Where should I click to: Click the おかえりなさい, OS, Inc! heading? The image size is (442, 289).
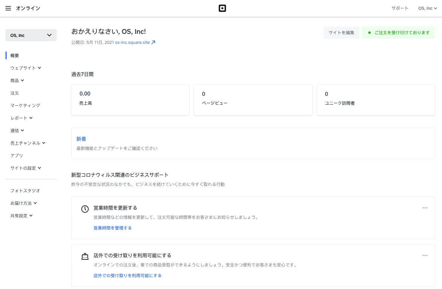coord(109,31)
